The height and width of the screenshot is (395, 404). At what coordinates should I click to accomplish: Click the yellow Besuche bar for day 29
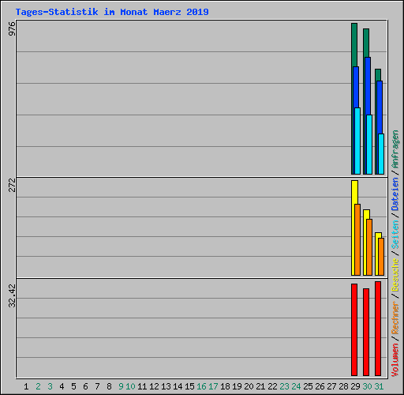click(354, 192)
